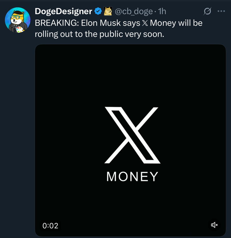This screenshot has height=238, width=231.
Task: Open the Grok explain-post icon
Action: [208, 11]
